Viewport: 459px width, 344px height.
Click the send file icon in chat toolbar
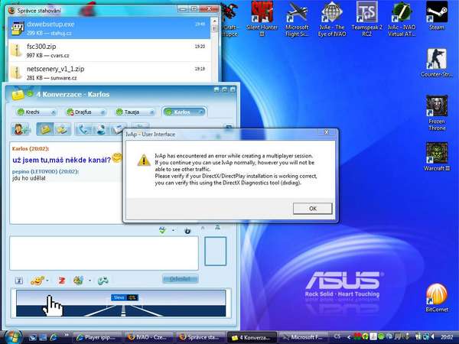(x=62, y=129)
